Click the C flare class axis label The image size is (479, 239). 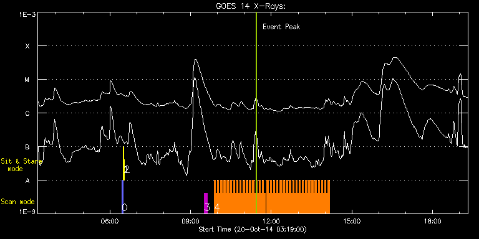27,113
